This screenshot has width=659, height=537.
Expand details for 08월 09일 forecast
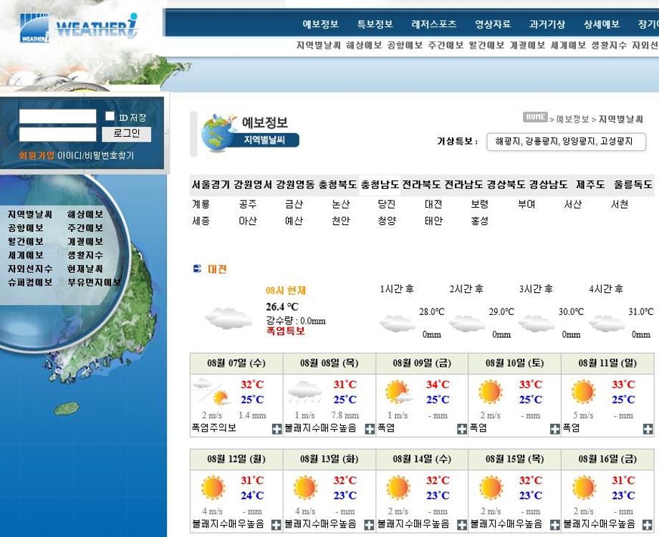[462, 429]
